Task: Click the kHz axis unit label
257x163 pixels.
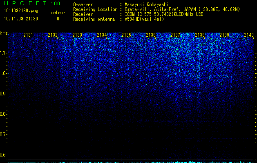Action: pyautogui.click(x=4, y=33)
